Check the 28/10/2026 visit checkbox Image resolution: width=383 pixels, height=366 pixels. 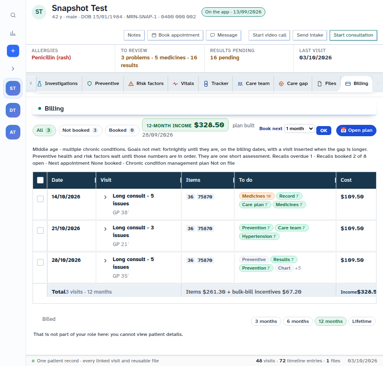pyautogui.click(x=40, y=262)
